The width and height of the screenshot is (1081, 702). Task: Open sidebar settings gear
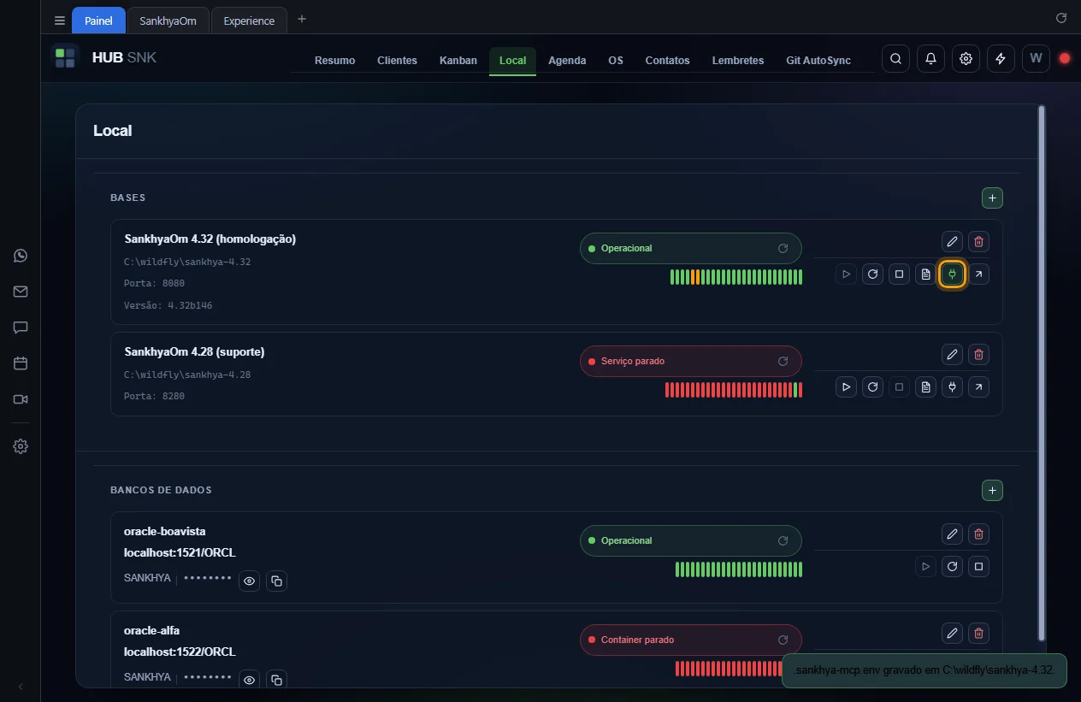tap(21, 446)
